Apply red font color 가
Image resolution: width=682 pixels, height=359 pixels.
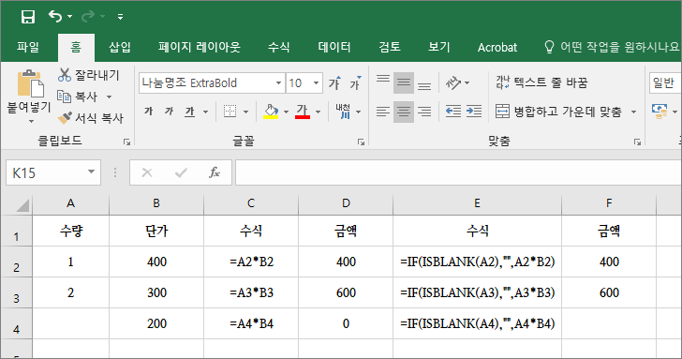303,112
